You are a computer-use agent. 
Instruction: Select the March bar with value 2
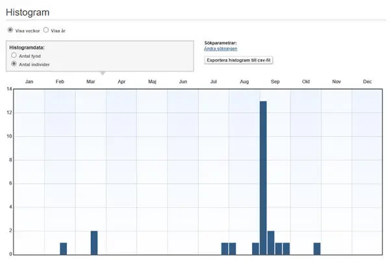click(94, 242)
